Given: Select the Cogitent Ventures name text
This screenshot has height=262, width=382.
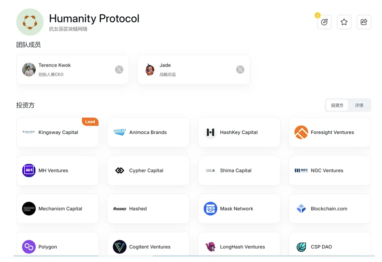Looking at the screenshot, I should (150, 247).
